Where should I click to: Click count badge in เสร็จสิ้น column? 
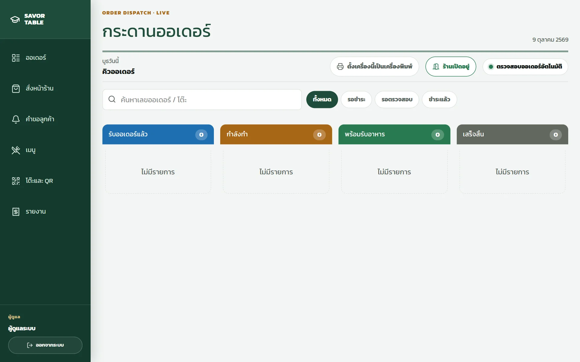tap(556, 135)
